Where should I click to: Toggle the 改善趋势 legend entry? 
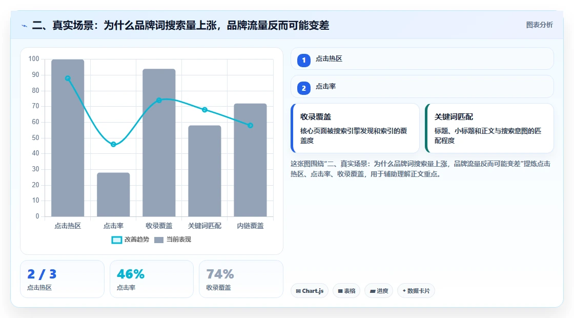130,240
